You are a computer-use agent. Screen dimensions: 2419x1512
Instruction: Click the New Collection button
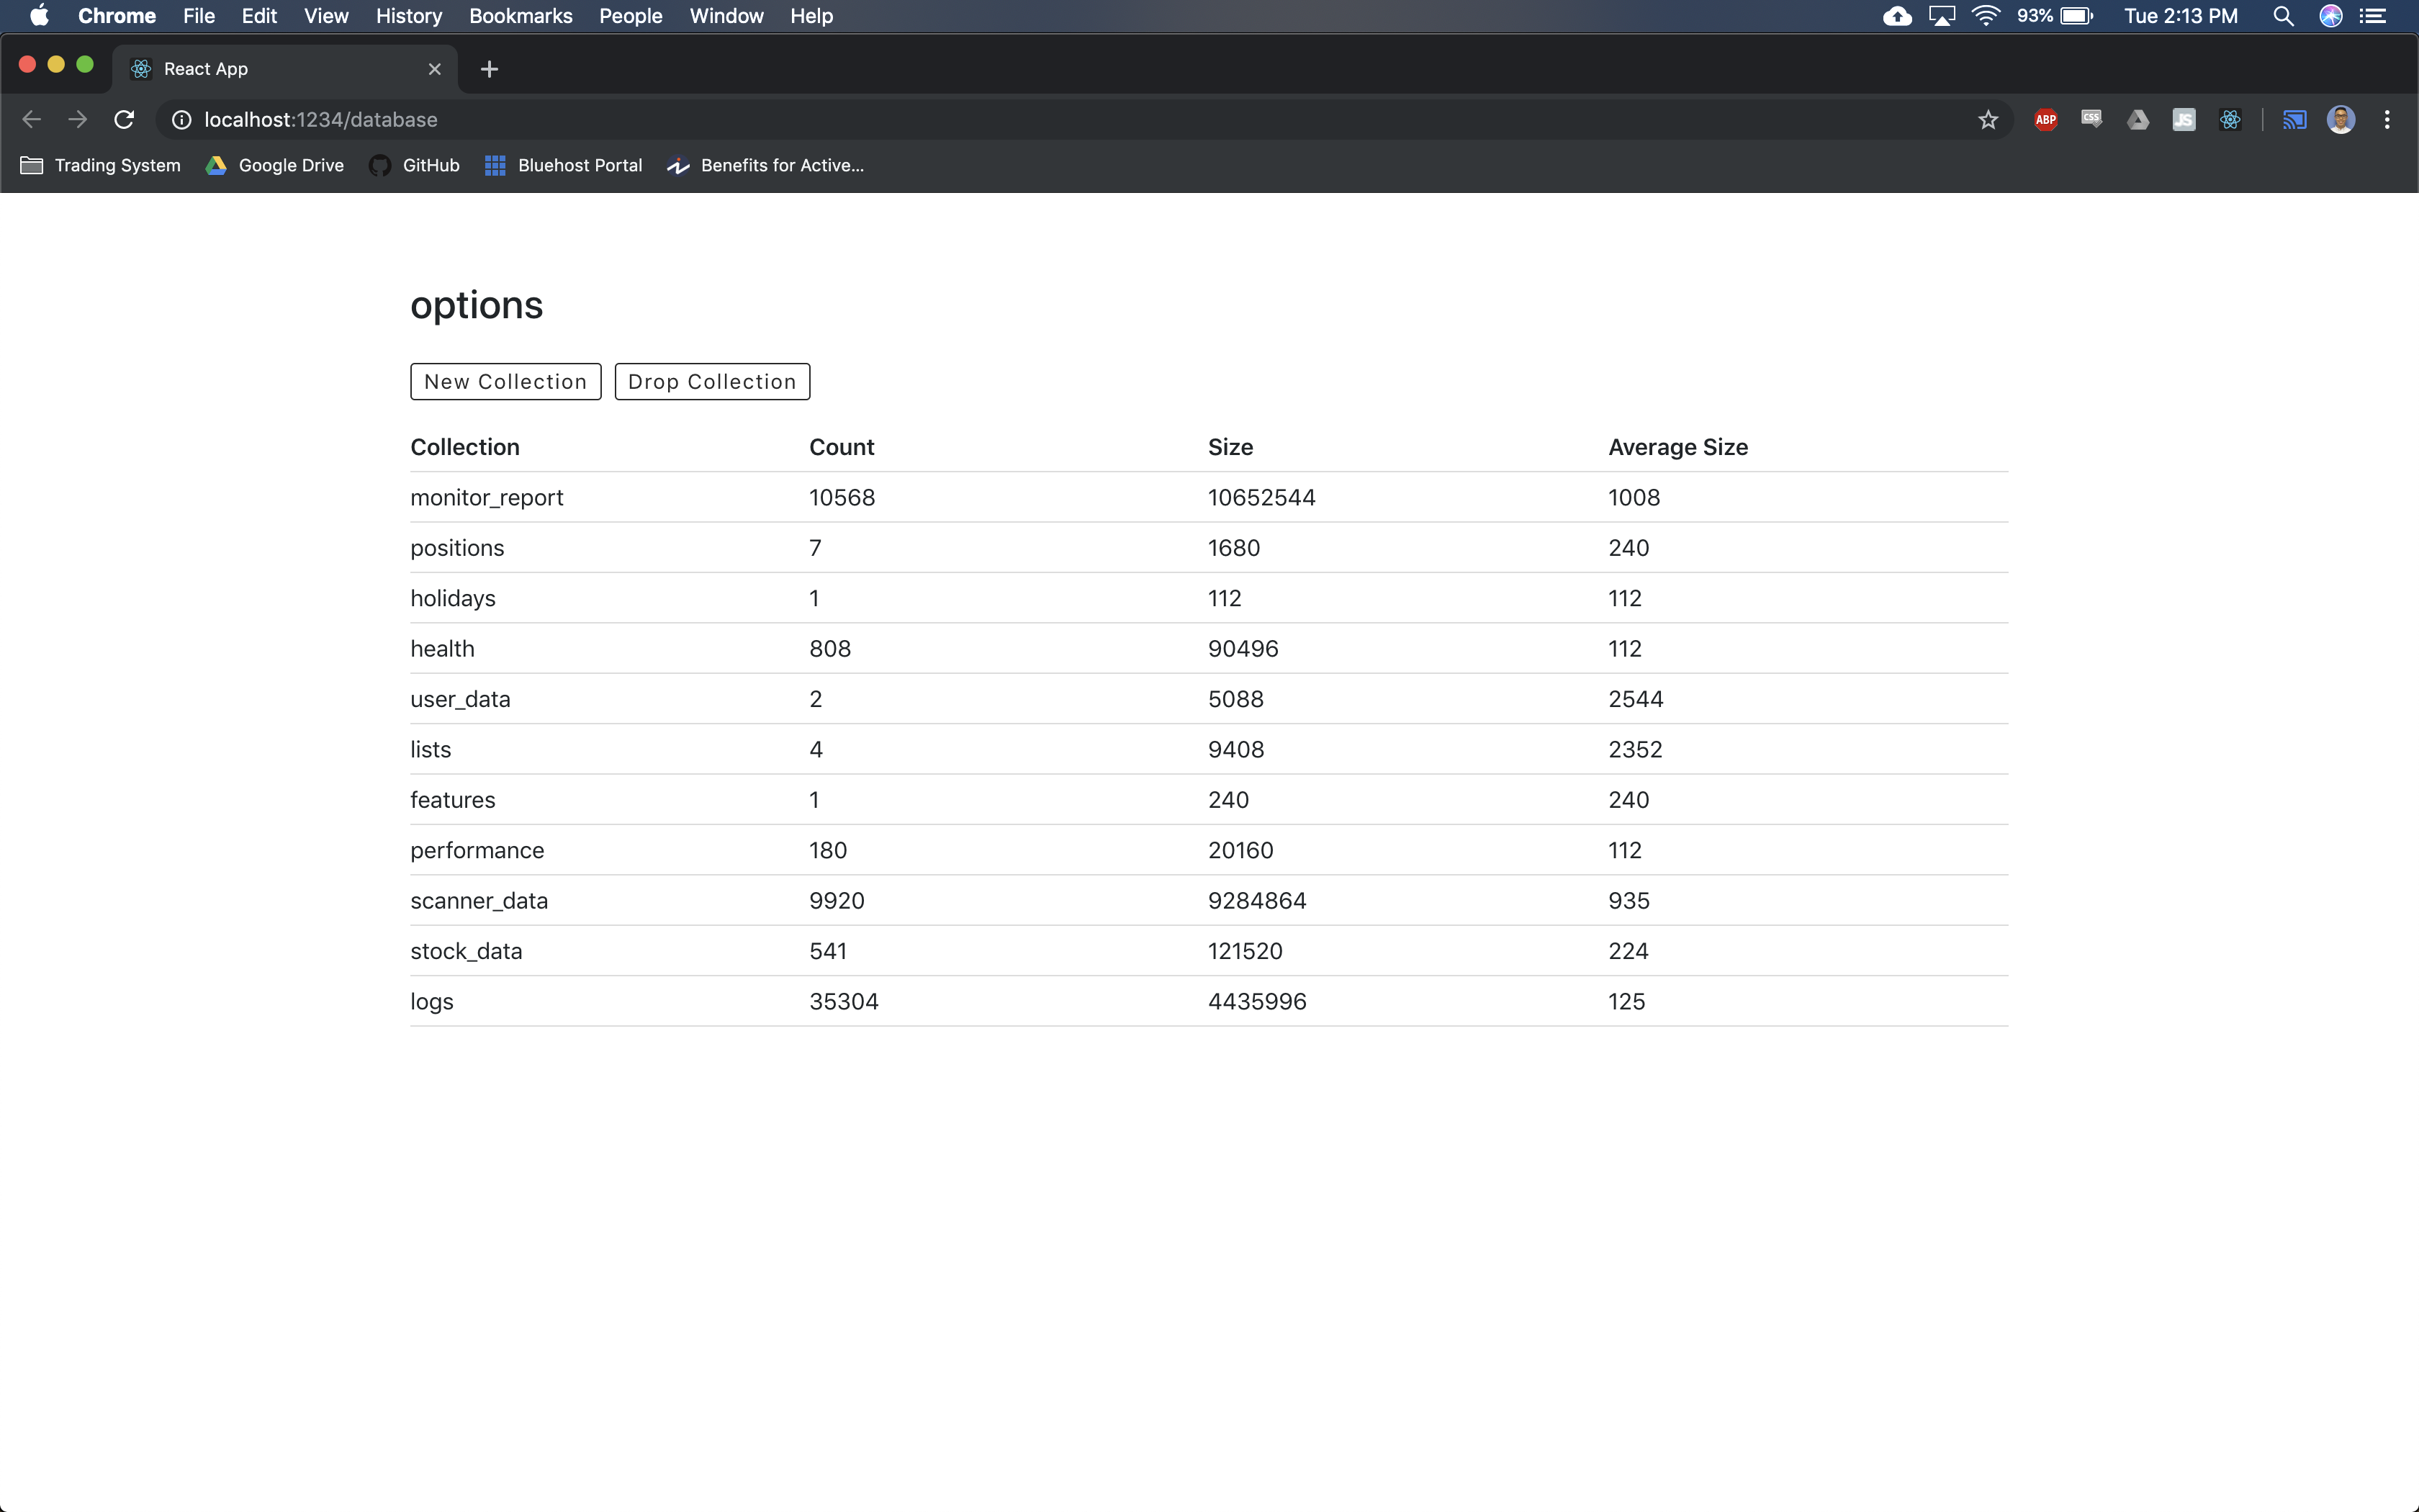[505, 381]
